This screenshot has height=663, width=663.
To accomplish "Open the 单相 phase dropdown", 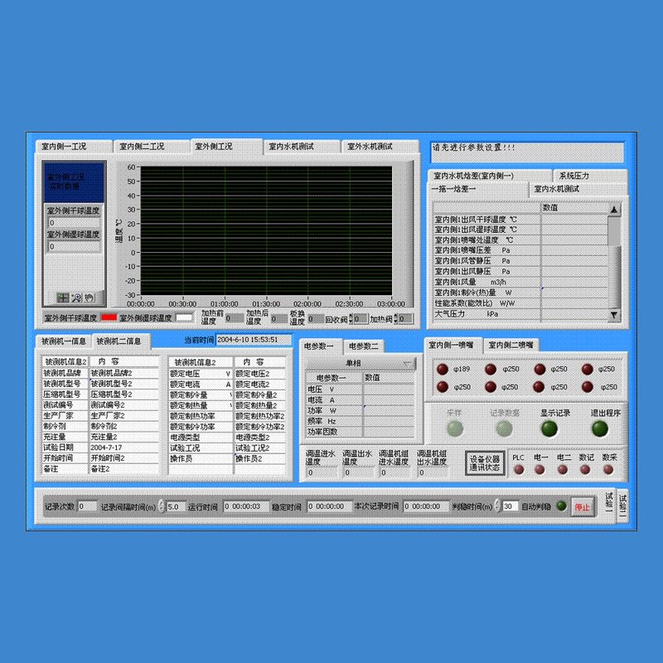I will [x=361, y=363].
